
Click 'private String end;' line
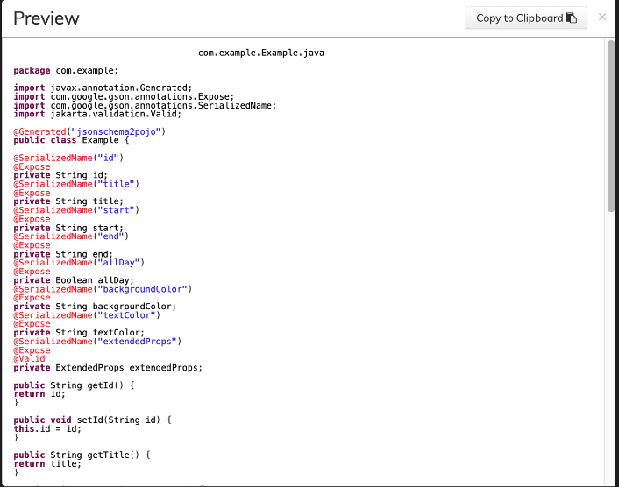[63, 254]
